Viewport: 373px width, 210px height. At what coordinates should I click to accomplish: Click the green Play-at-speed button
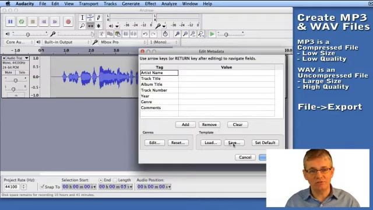(x=212, y=34)
